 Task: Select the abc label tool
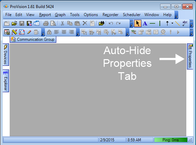coord(185,23)
